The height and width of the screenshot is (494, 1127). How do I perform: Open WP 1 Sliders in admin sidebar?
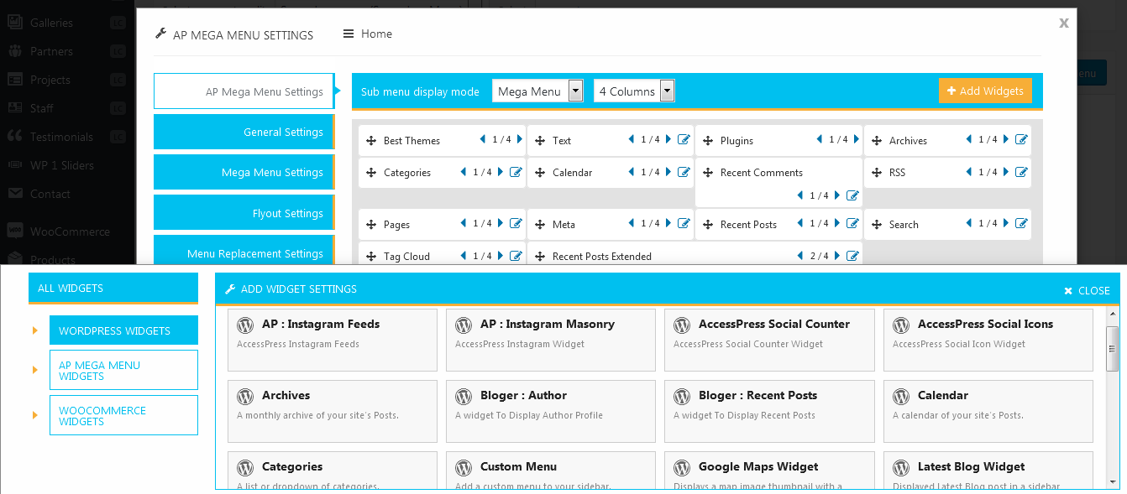pos(62,165)
